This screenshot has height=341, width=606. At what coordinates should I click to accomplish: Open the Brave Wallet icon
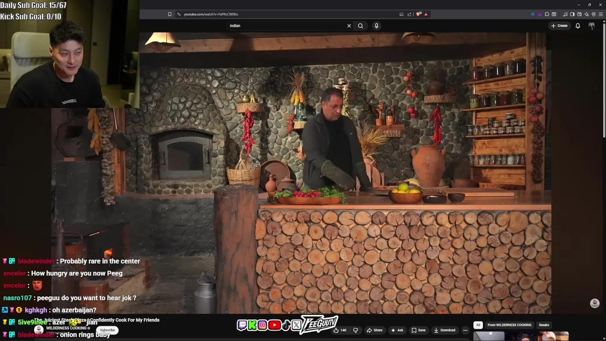(x=579, y=14)
